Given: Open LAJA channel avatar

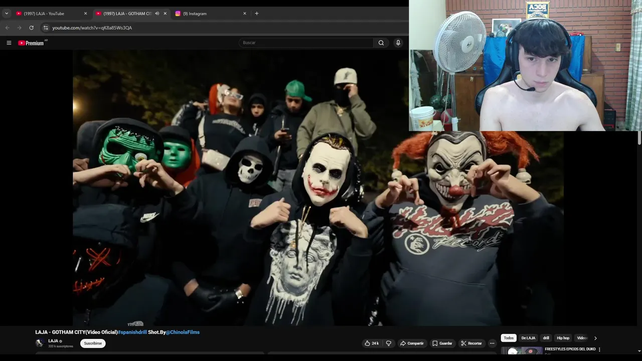Looking at the screenshot, I should pyautogui.click(x=40, y=343).
